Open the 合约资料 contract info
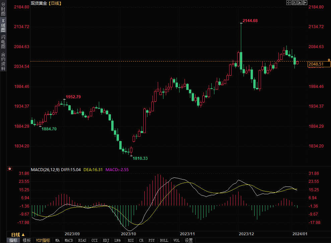The height and width of the screenshot is (243, 331). [x=3, y=62]
